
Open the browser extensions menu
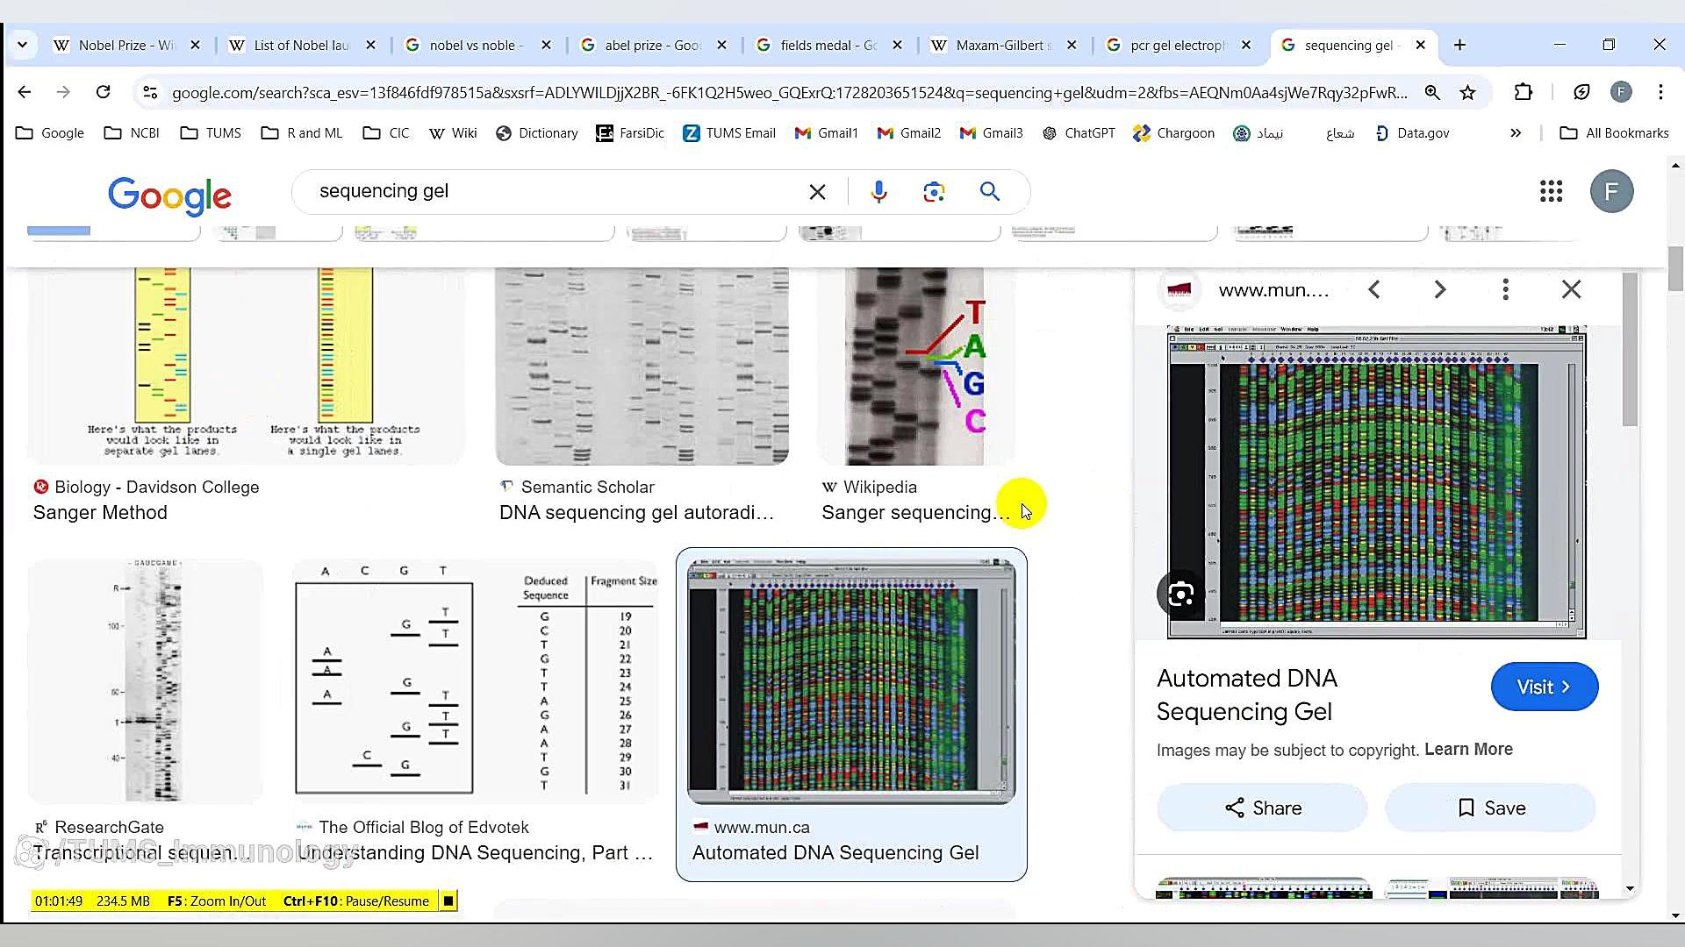1524,92
